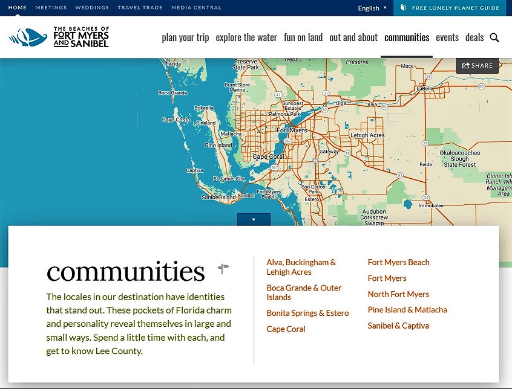Select the communities navigation item
The width and height of the screenshot is (512, 389).
tap(407, 38)
